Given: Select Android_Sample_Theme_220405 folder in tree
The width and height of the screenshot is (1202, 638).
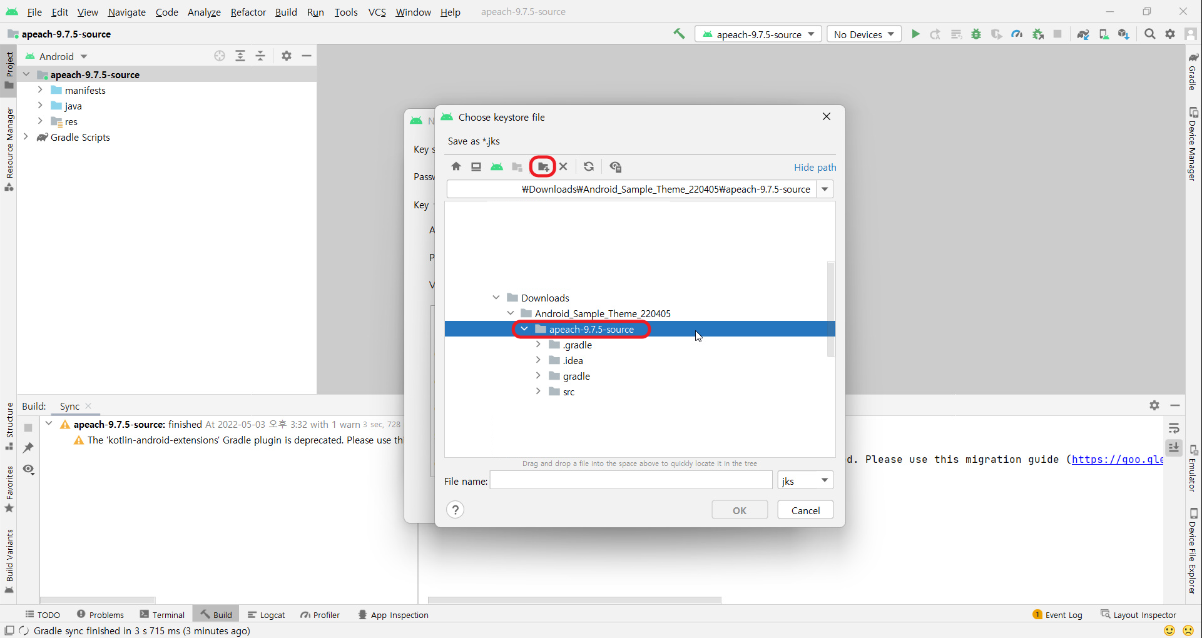Looking at the screenshot, I should tap(603, 313).
